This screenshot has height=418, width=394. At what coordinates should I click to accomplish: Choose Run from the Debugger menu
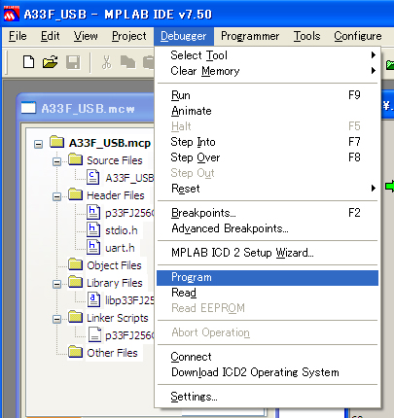coord(268,95)
